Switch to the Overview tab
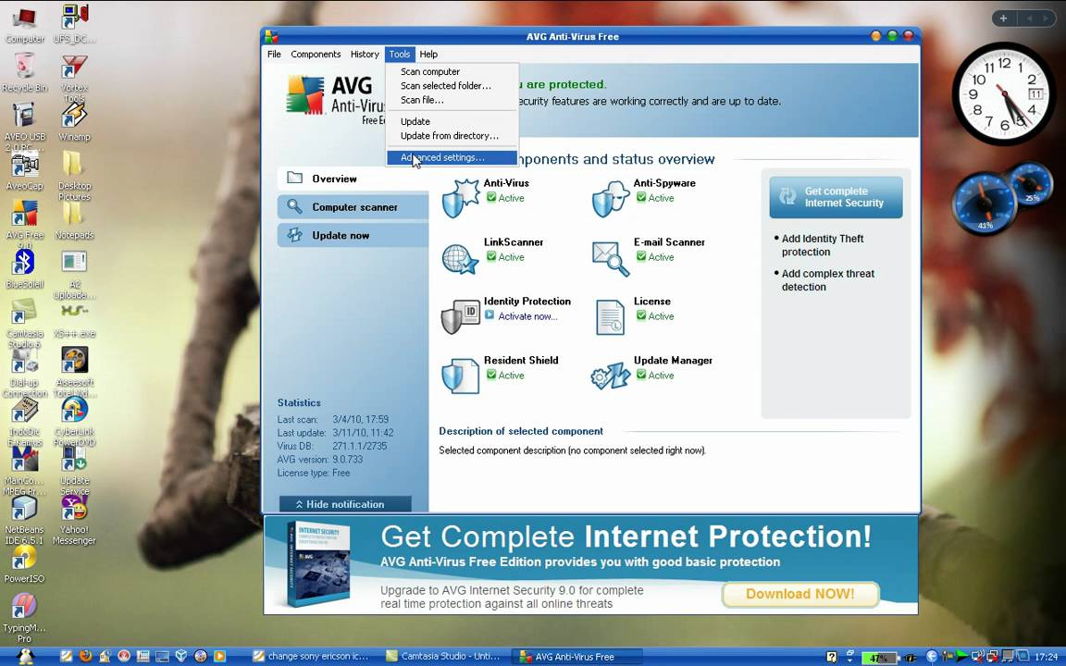The image size is (1066, 666). point(353,179)
